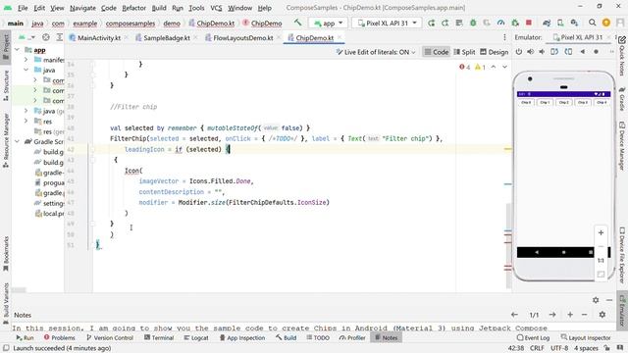Click the emulator power button icon
This screenshot has height=353, width=628.
[x=519, y=52]
